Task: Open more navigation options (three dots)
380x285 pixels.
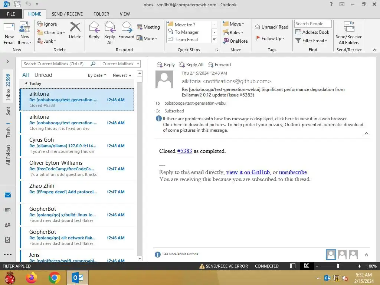Action: [8, 255]
